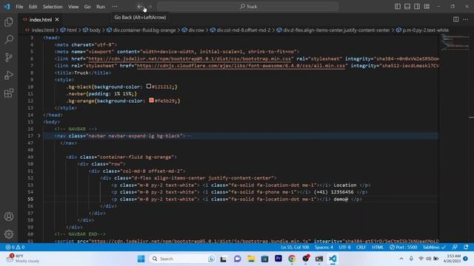Viewport: 474px width, 266px height.
Task: Open the Run and Debug view
Action: (9, 75)
